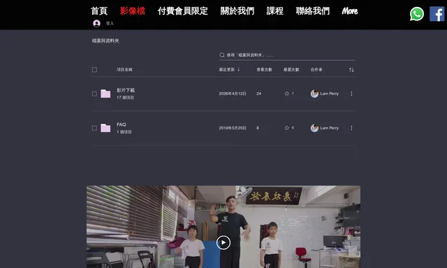The image size is (447, 268).
Task: Open 聯絡我們 page
Action: pos(313,11)
